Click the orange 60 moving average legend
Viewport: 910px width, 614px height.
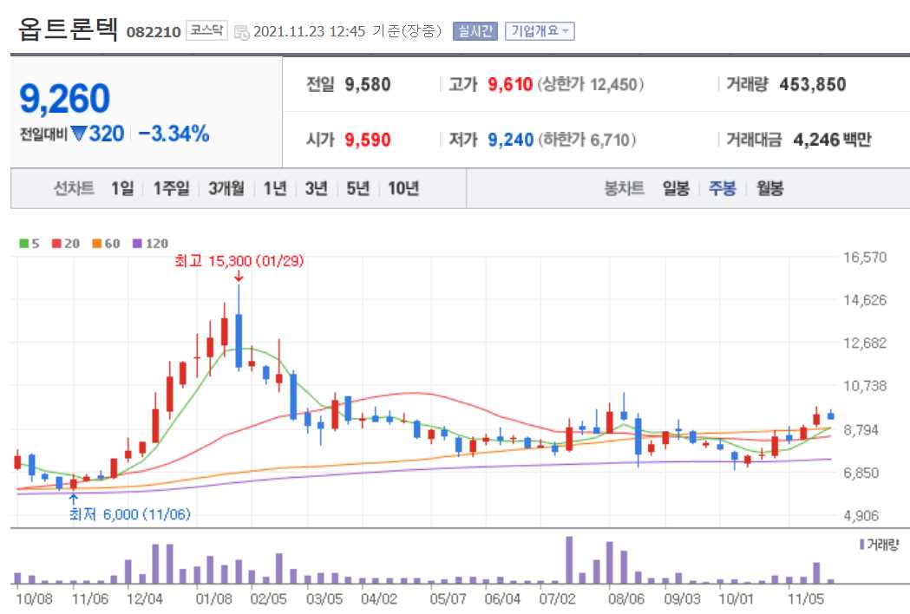106,243
